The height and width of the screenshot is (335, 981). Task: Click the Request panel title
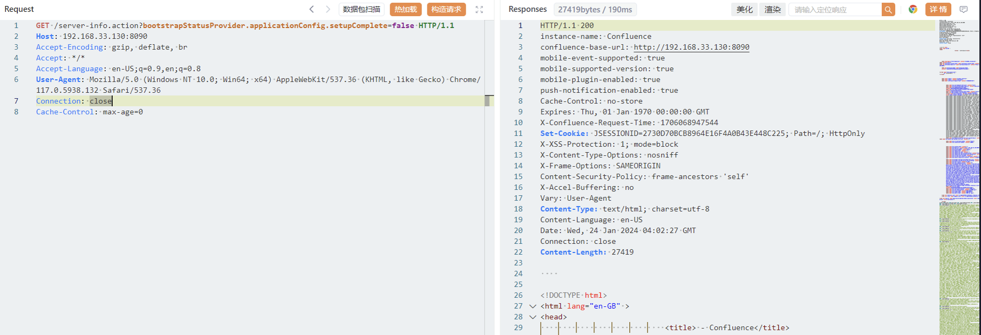pos(19,9)
